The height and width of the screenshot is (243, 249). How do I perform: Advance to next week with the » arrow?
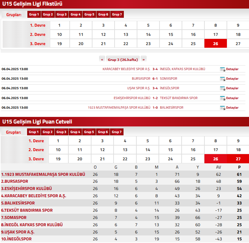(143, 60)
